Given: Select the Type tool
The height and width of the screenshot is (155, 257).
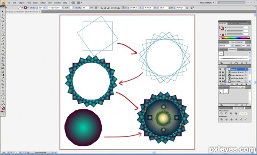Looking at the screenshot, I should [3, 28].
